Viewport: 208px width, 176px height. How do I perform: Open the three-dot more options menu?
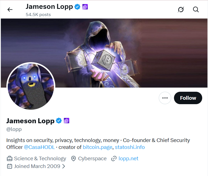(165, 98)
